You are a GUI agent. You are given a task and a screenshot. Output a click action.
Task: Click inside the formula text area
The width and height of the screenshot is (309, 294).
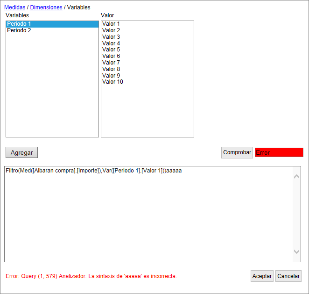click(x=148, y=215)
